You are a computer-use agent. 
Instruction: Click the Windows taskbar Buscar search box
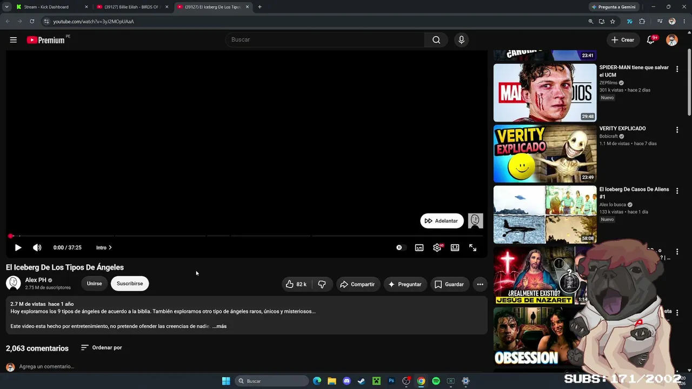(x=272, y=381)
